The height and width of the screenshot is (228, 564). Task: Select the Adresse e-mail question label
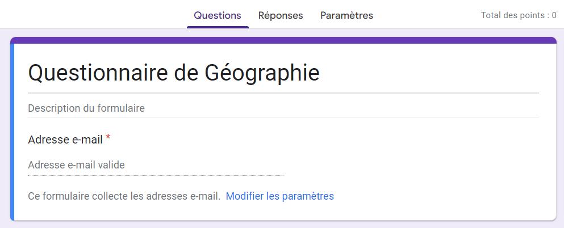[x=65, y=139]
